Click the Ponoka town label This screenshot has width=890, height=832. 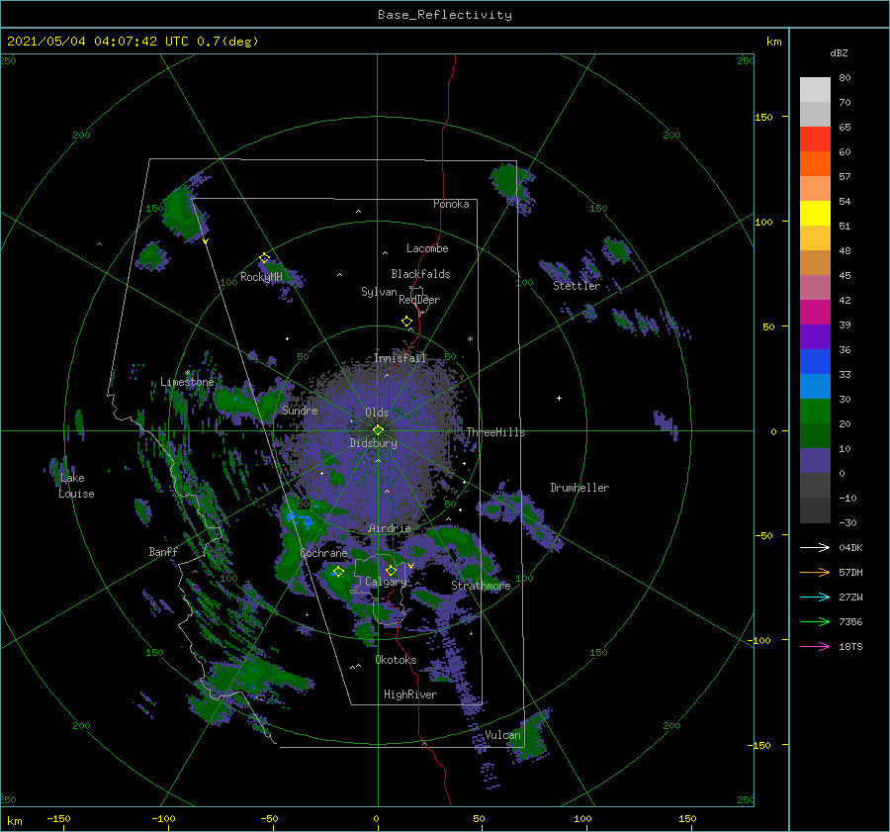451,204
